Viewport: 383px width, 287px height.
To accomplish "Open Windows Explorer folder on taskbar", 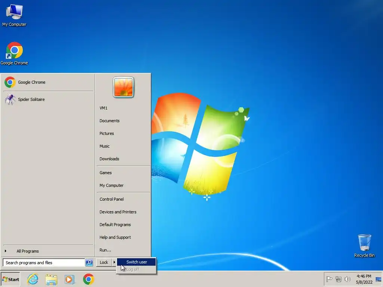I will click(x=51, y=280).
